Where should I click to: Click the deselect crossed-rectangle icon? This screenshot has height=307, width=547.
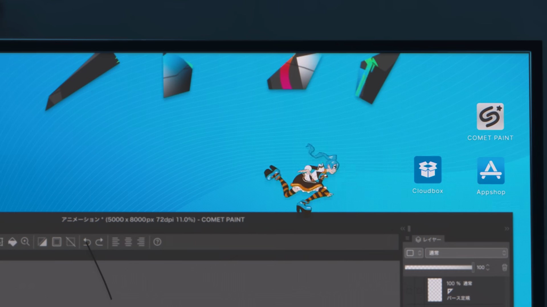[71, 242]
